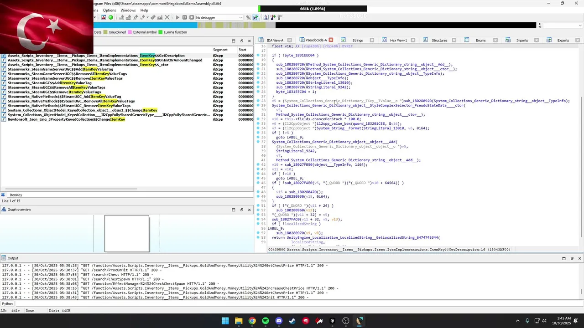Viewport: 584px width, 328px height.
Task: Show hidden system tray icons
Action: 517,321
